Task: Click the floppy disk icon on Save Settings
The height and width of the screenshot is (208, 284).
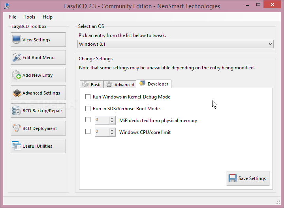Action: pos(233,178)
